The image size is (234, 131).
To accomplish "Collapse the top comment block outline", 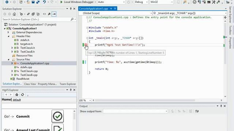I will click(87, 17).
